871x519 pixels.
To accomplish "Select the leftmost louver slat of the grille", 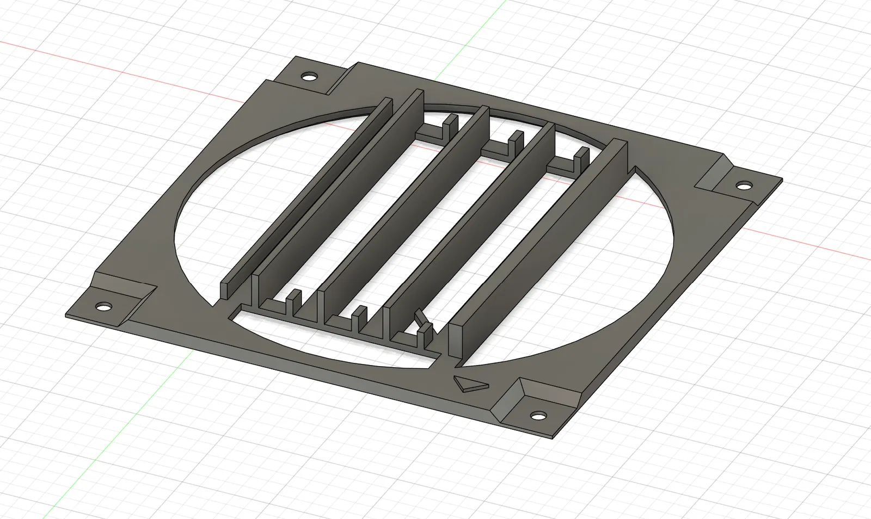I will (306, 197).
